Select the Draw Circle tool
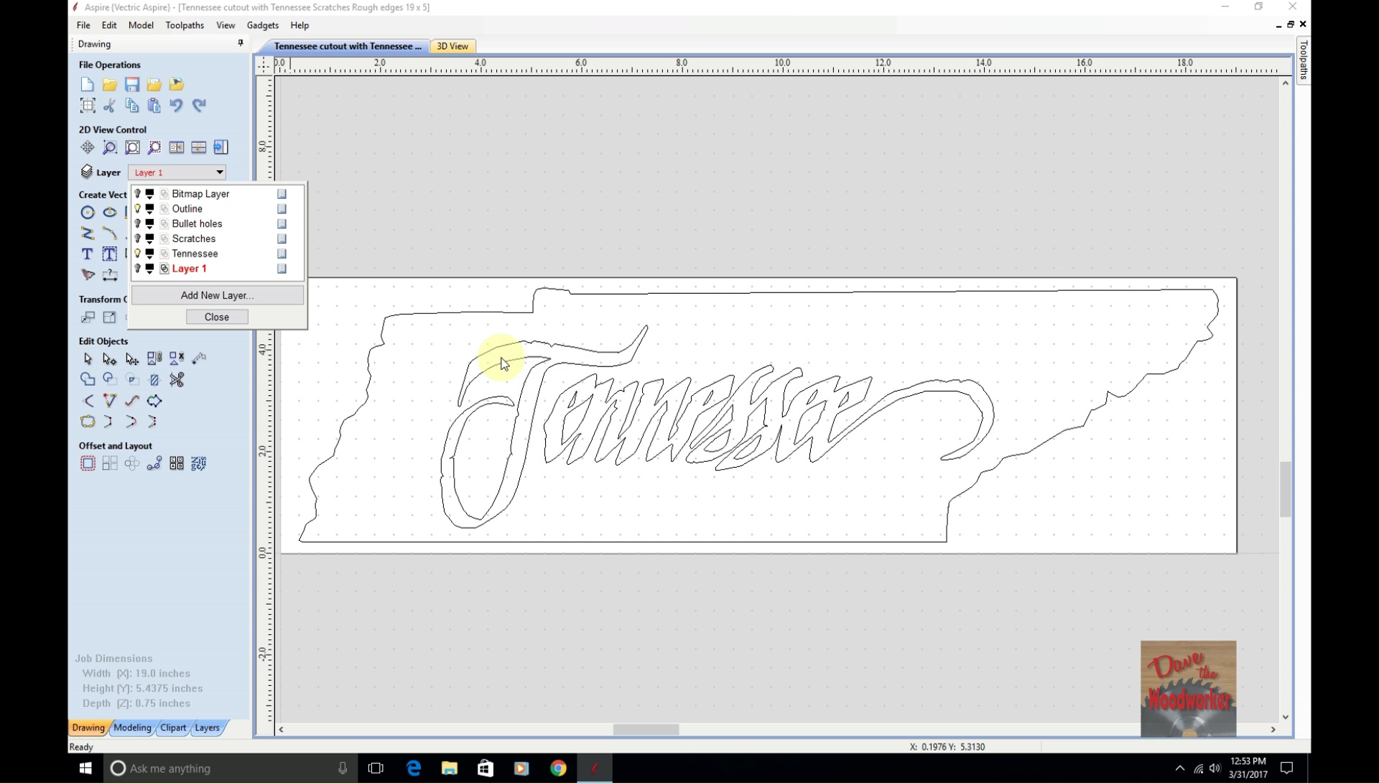Screen dimensions: 1379x783 point(88,213)
